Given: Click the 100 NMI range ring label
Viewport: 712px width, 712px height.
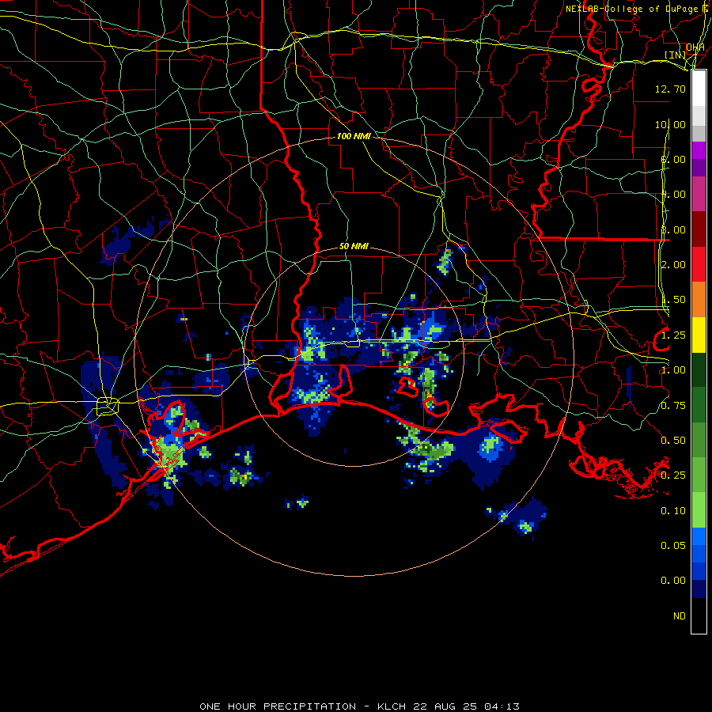Looking at the screenshot, I should pos(354,136).
